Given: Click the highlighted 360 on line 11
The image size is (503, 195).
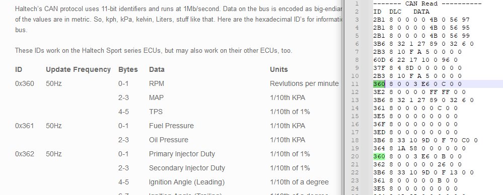Looking at the screenshot, I should tap(379, 84).
